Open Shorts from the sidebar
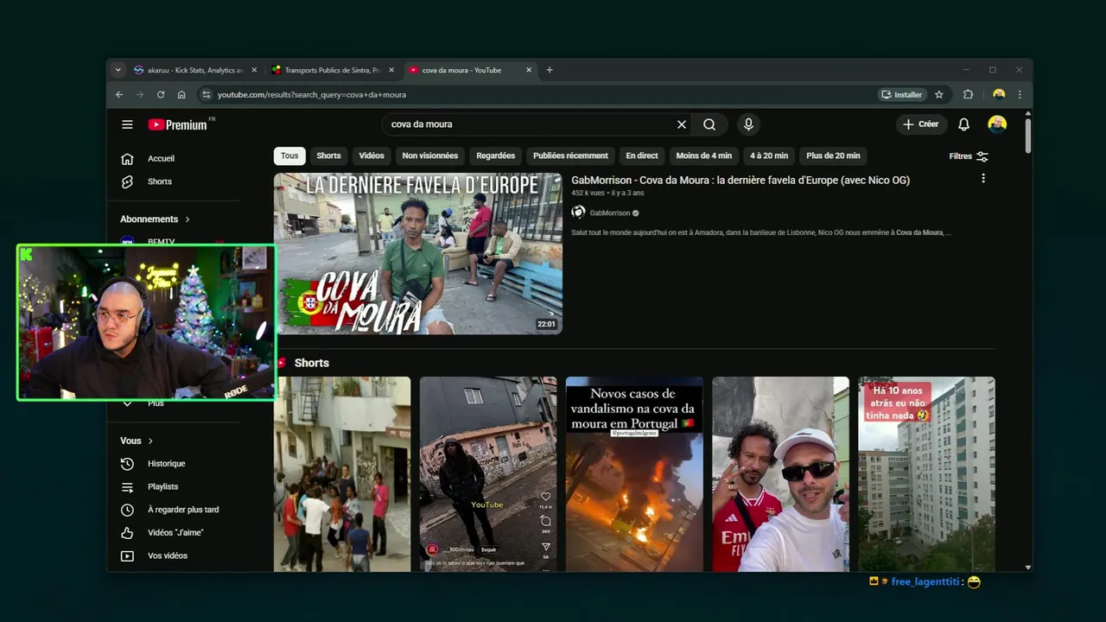 (x=160, y=181)
